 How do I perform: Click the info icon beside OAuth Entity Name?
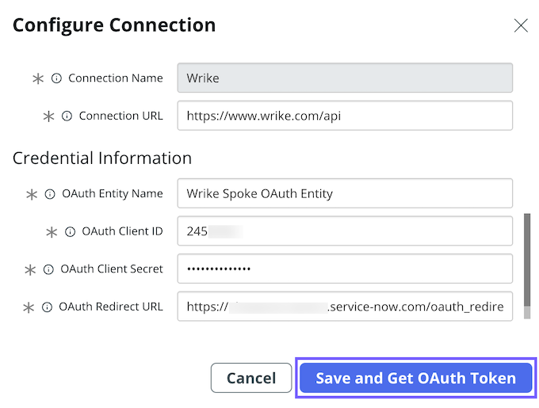pyautogui.click(x=50, y=194)
